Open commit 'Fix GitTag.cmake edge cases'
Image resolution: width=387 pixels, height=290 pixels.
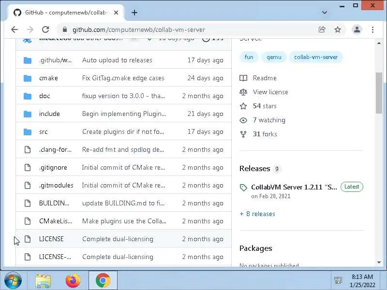click(x=123, y=78)
